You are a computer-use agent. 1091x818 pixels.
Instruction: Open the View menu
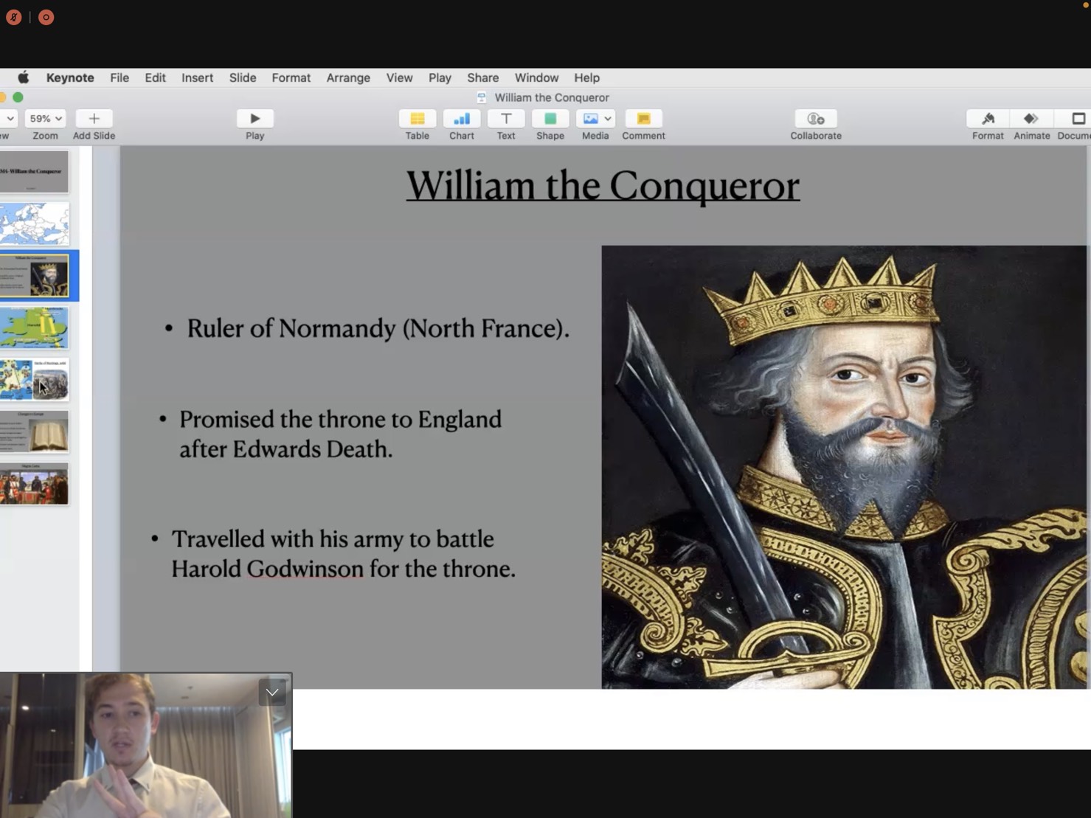(x=399, y=77)
